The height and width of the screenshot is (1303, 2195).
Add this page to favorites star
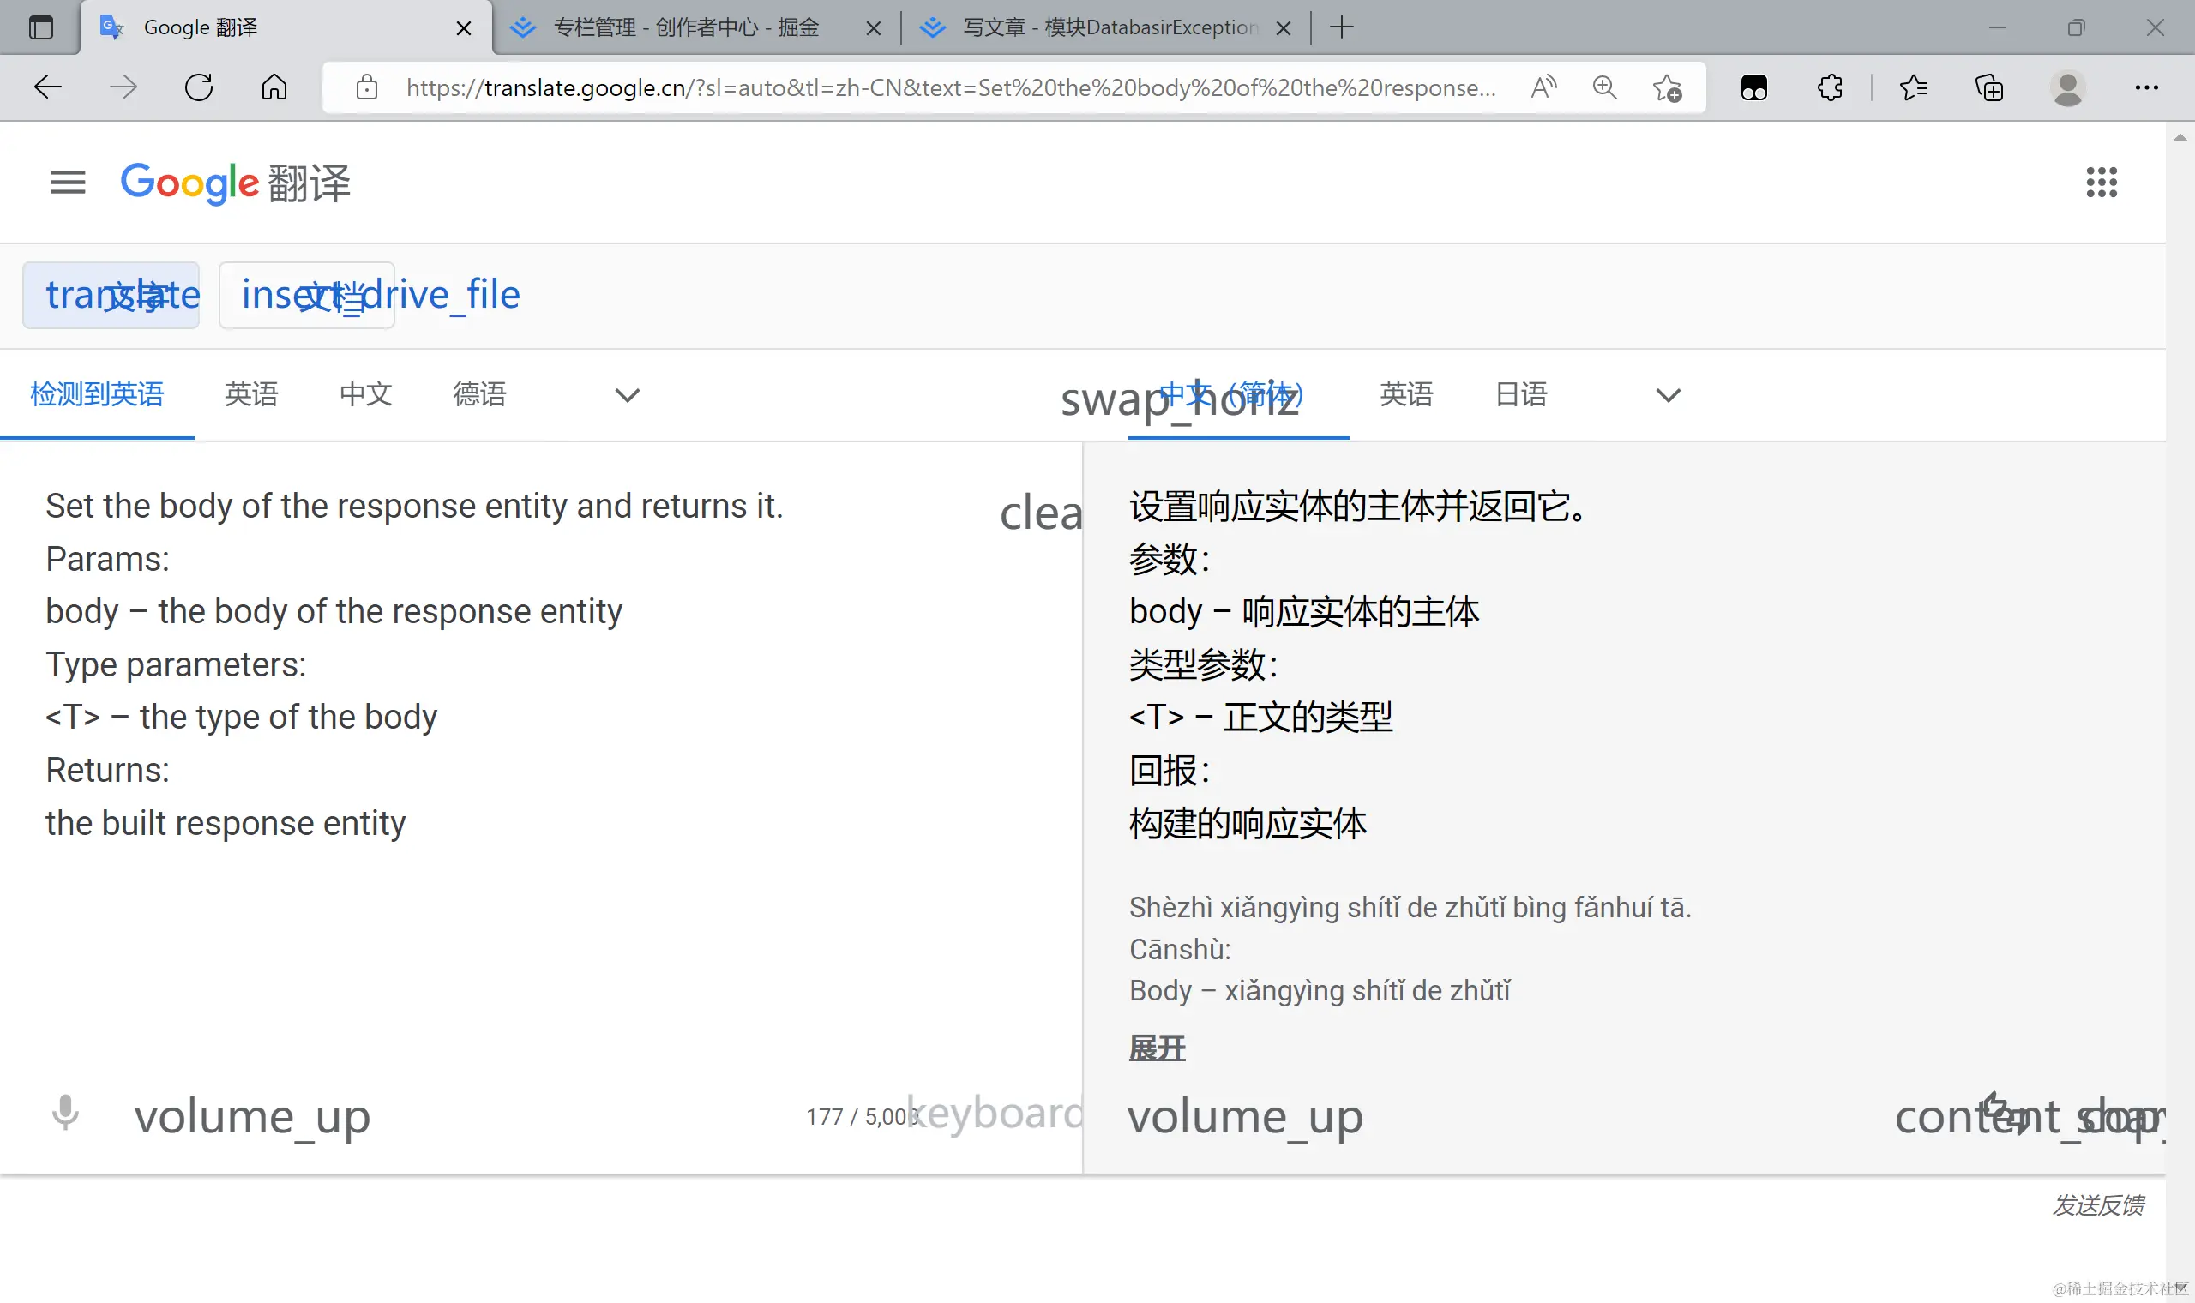tap(1667, 87)
